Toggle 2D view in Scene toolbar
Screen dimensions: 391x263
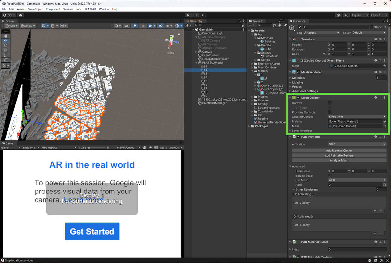coord(127,26)
